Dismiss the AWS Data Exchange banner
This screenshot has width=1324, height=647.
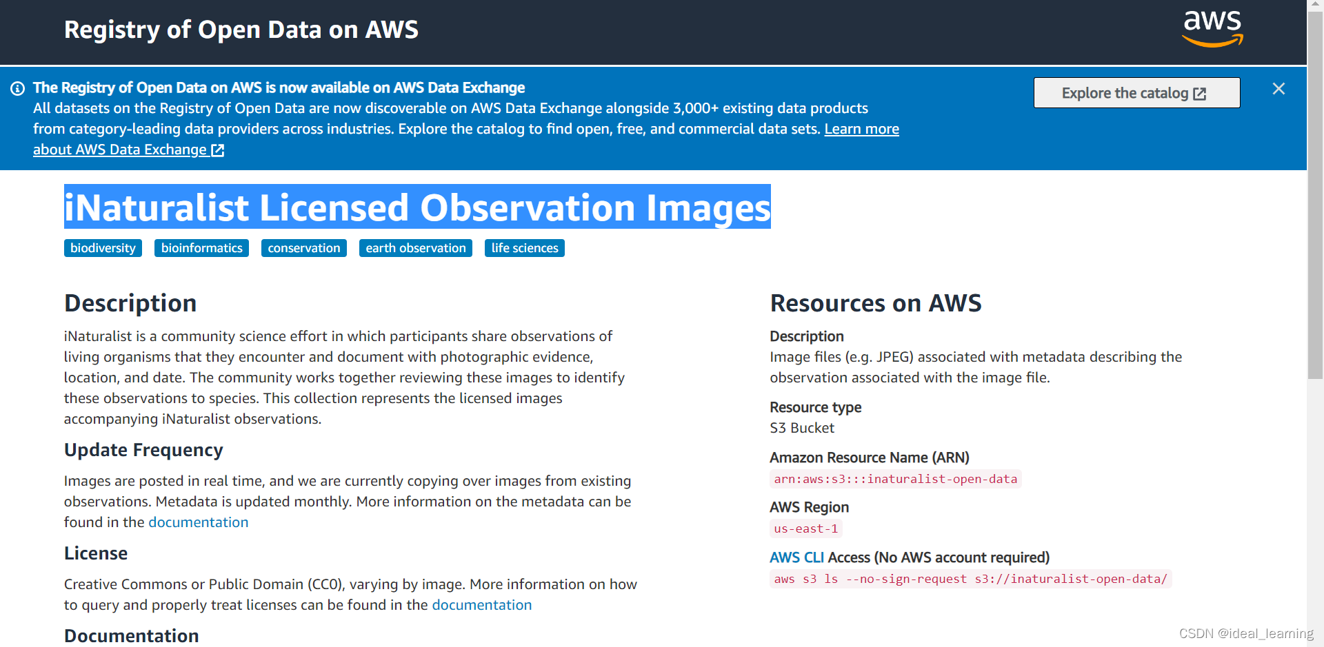[x=1278, y=89]
